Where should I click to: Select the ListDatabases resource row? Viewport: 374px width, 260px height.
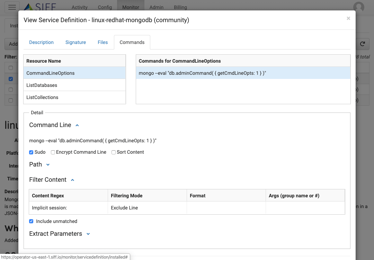point(74,85)
